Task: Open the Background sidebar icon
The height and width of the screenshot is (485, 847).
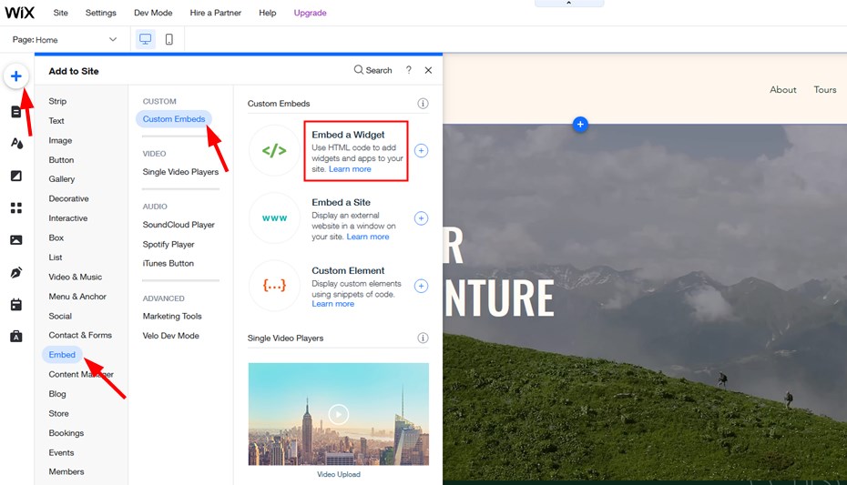Action: pos(16,176)
